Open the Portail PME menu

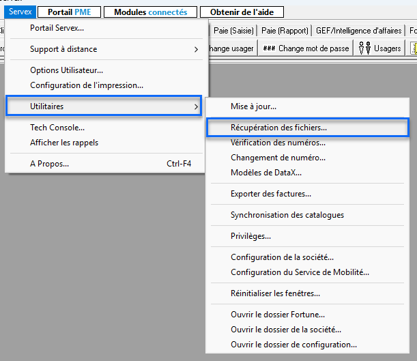[x=69, y=12]
